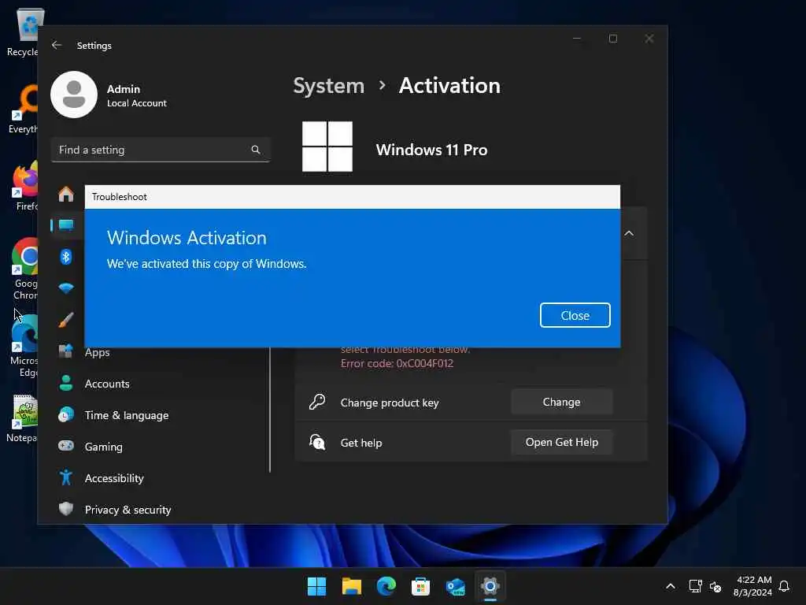Click the System breadcrumb link
806x605 pixels.
[328, 85]
